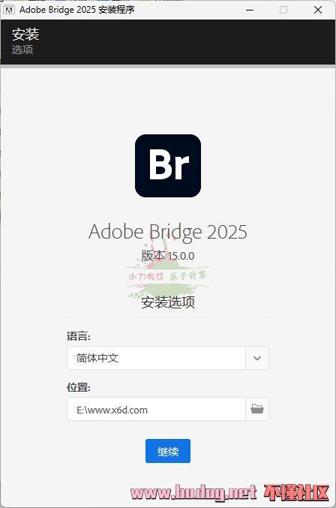336x508 pixels.
Task: Open the 简体中文 language combo box
Action: (x=168, y=358)
